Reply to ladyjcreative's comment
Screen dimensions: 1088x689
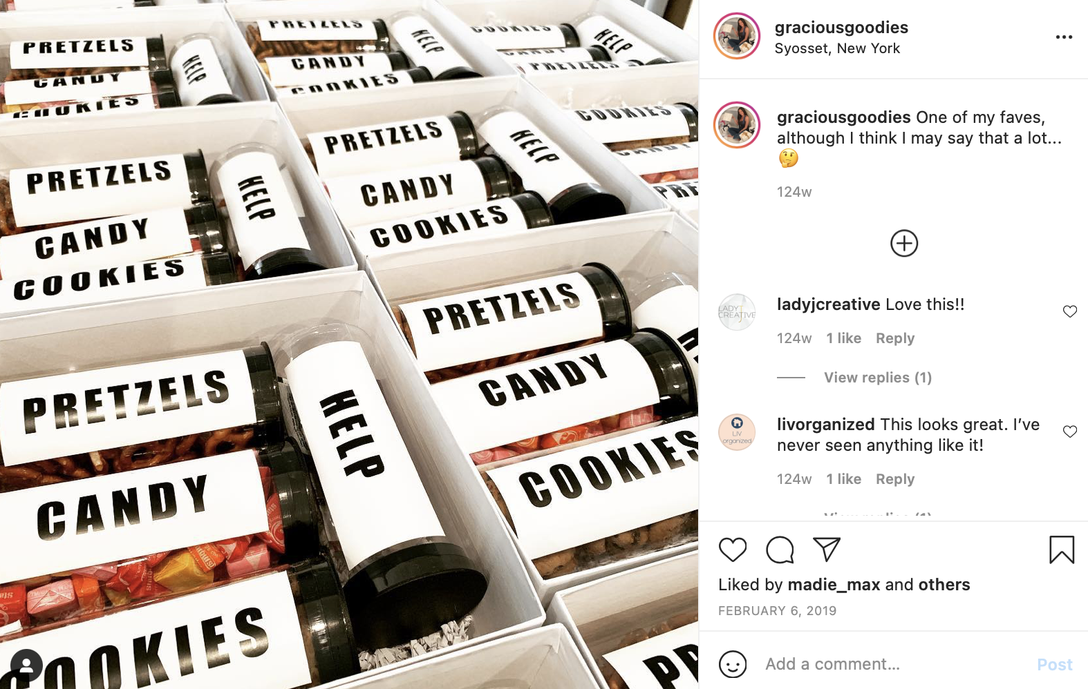(894, 338)
